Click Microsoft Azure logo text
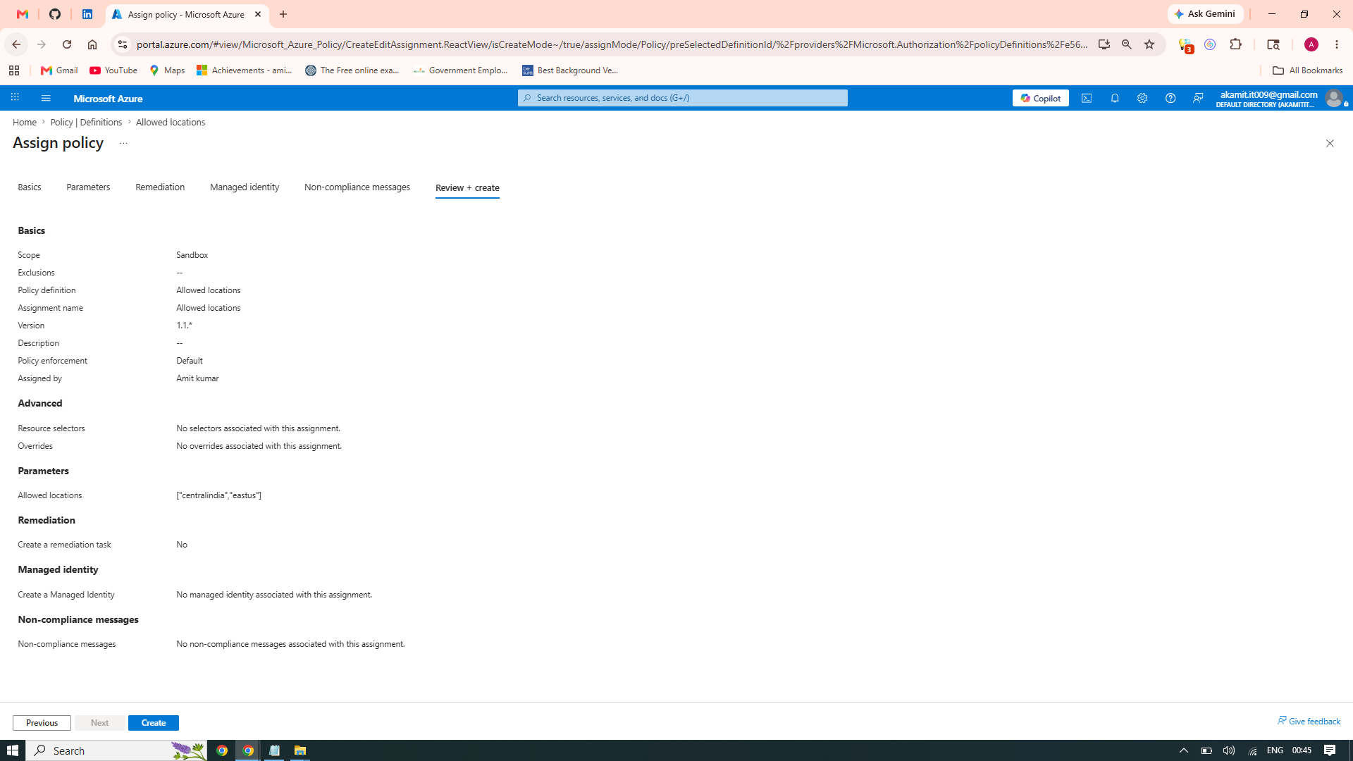The height and width of the screenshot is (761, 1353). pyautogui.click(x=108, y=99)
